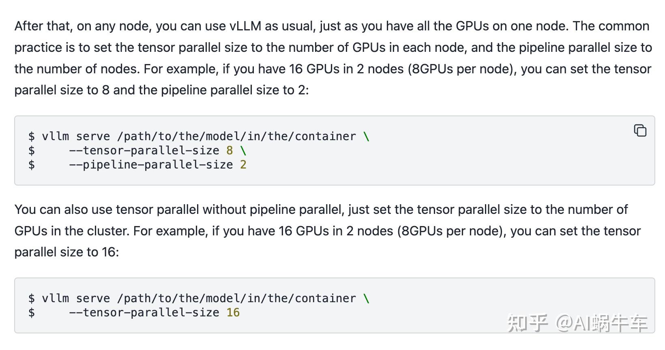Click the text "parallel size to 16:"
The image size is (665, 350).
(x=66, y=252)
